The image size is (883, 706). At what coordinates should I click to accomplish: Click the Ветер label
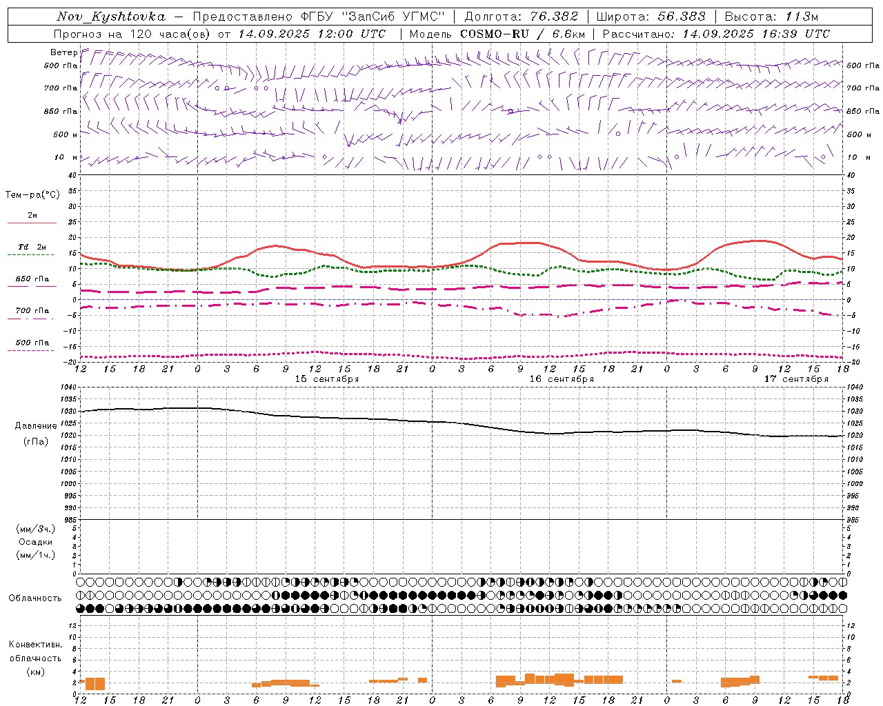[x=64, y=52]
